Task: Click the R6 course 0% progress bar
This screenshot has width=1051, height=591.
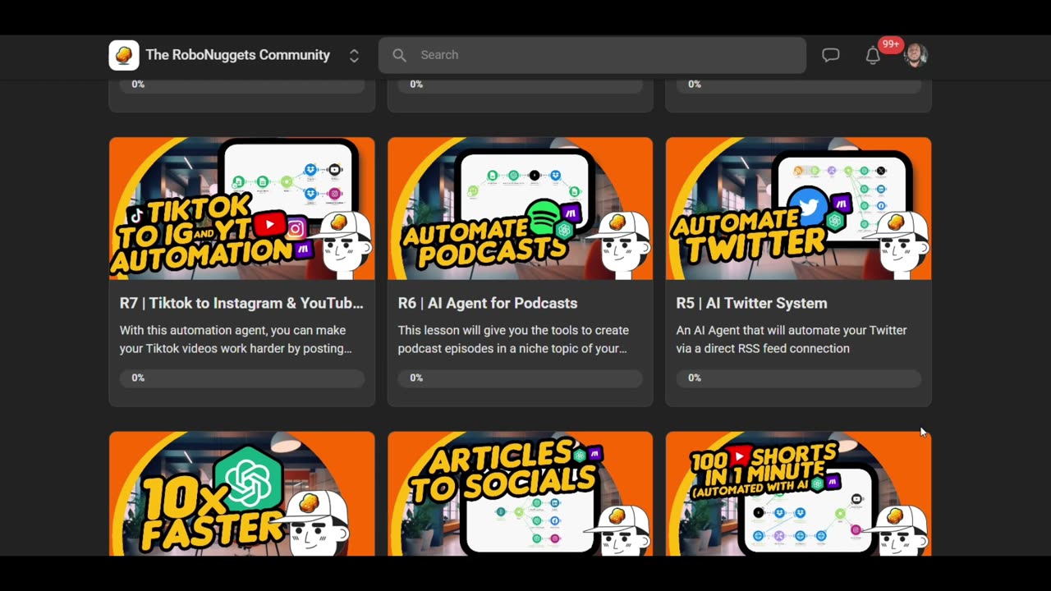Action: click(x=521, y=378)
